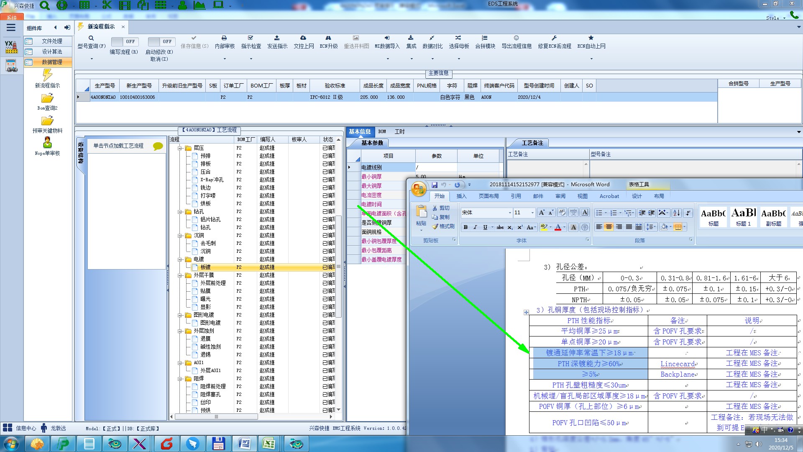Toggle Word Underline formatting
803x452 pixels.
click(485, 227)
